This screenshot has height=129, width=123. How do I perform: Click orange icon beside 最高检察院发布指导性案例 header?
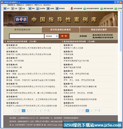(62, 41)
